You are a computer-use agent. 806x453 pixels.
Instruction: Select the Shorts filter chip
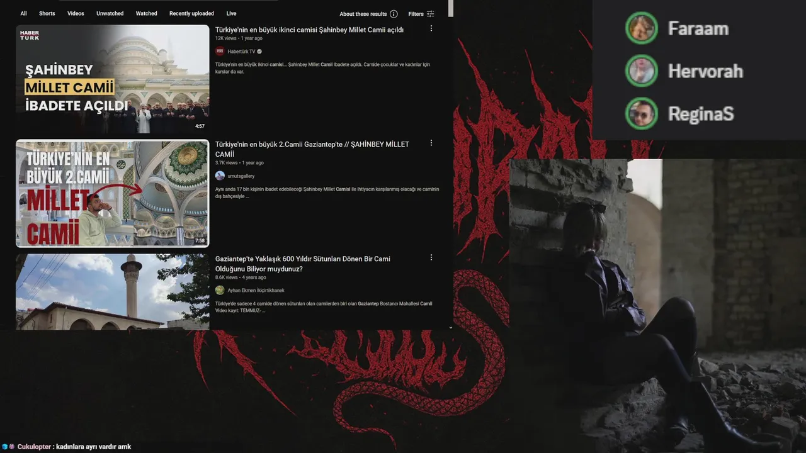tap(47, 13)
